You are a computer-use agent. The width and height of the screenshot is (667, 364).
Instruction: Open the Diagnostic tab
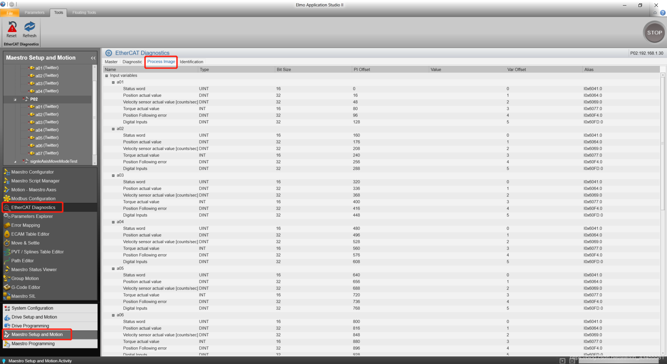point(132,62)
